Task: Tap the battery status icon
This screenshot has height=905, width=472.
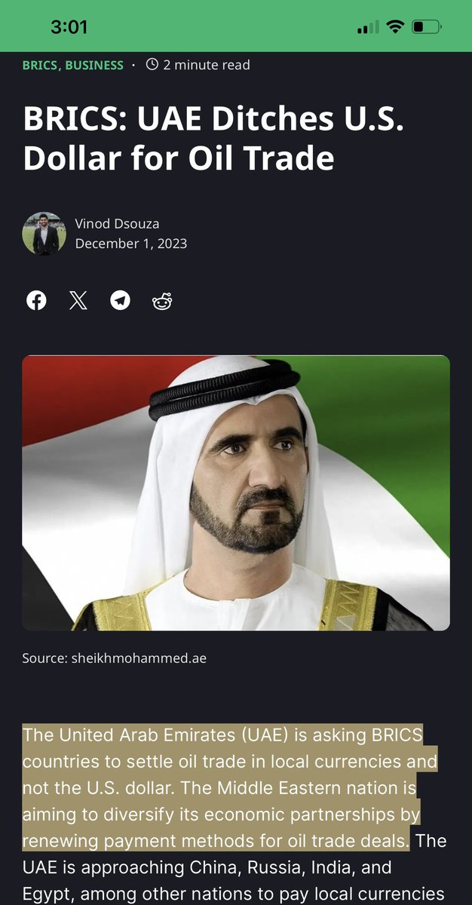Action: click(428, 27)
